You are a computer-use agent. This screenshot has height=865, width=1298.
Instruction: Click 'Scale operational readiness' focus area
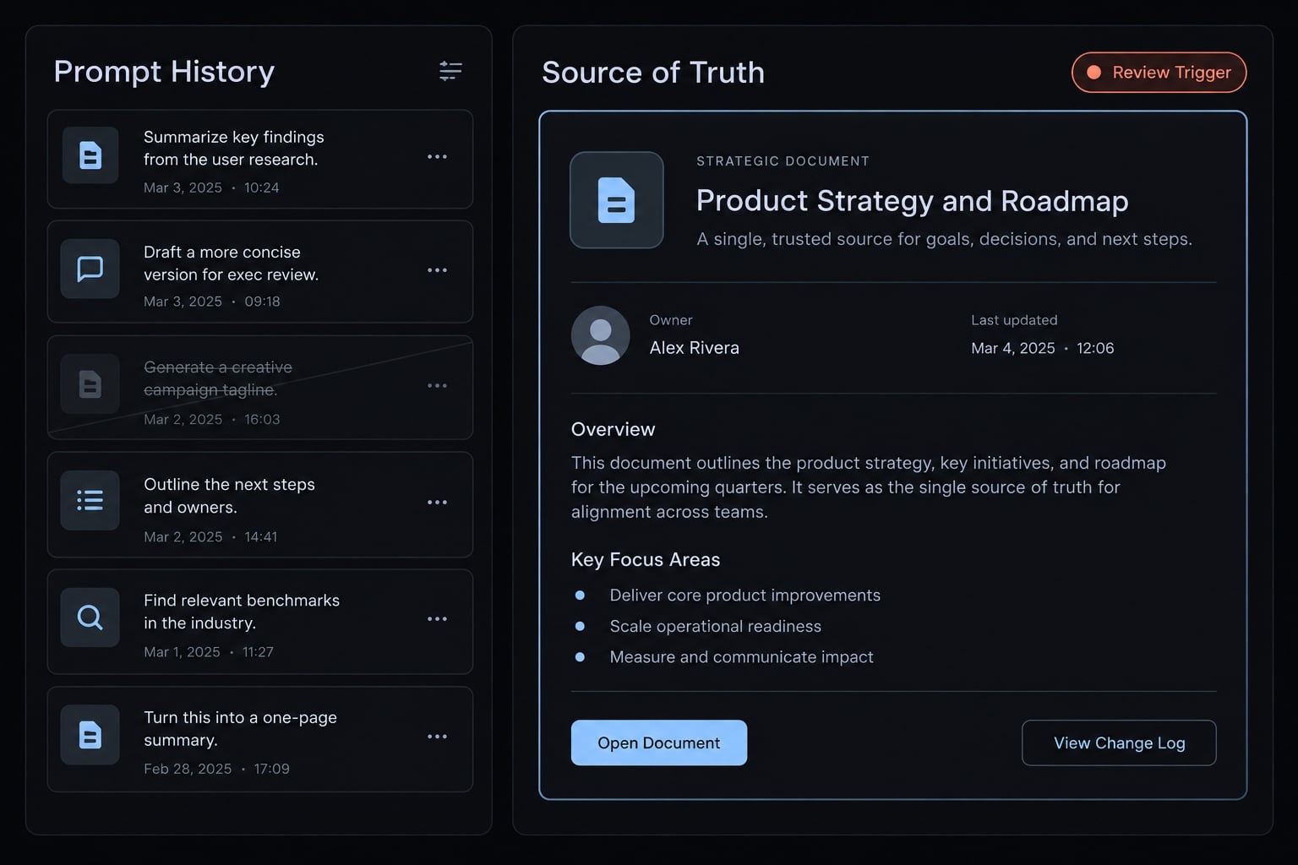point(716,626)
